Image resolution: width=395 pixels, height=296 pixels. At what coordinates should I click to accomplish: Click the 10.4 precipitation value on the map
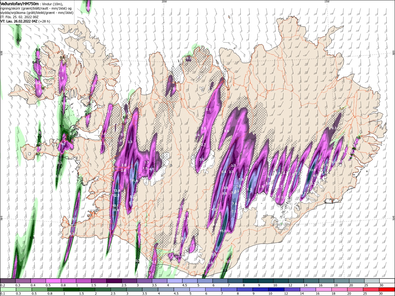(116, 210)
